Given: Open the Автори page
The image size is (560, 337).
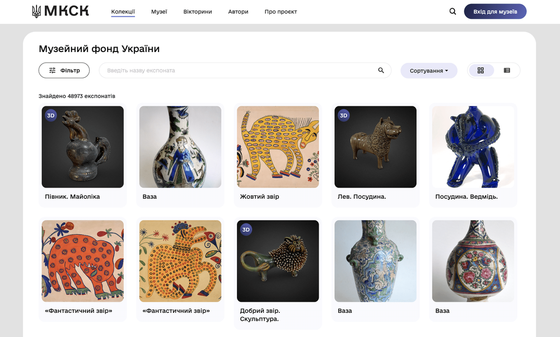Looking at the screenshot, I should coord(238,11).
